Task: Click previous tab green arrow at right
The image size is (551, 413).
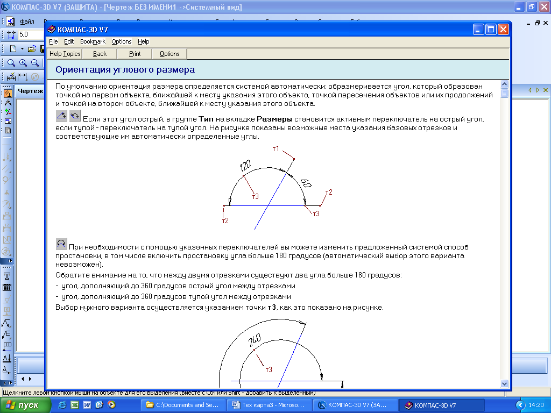Action: pyautogui.click(x=530, y=90)
